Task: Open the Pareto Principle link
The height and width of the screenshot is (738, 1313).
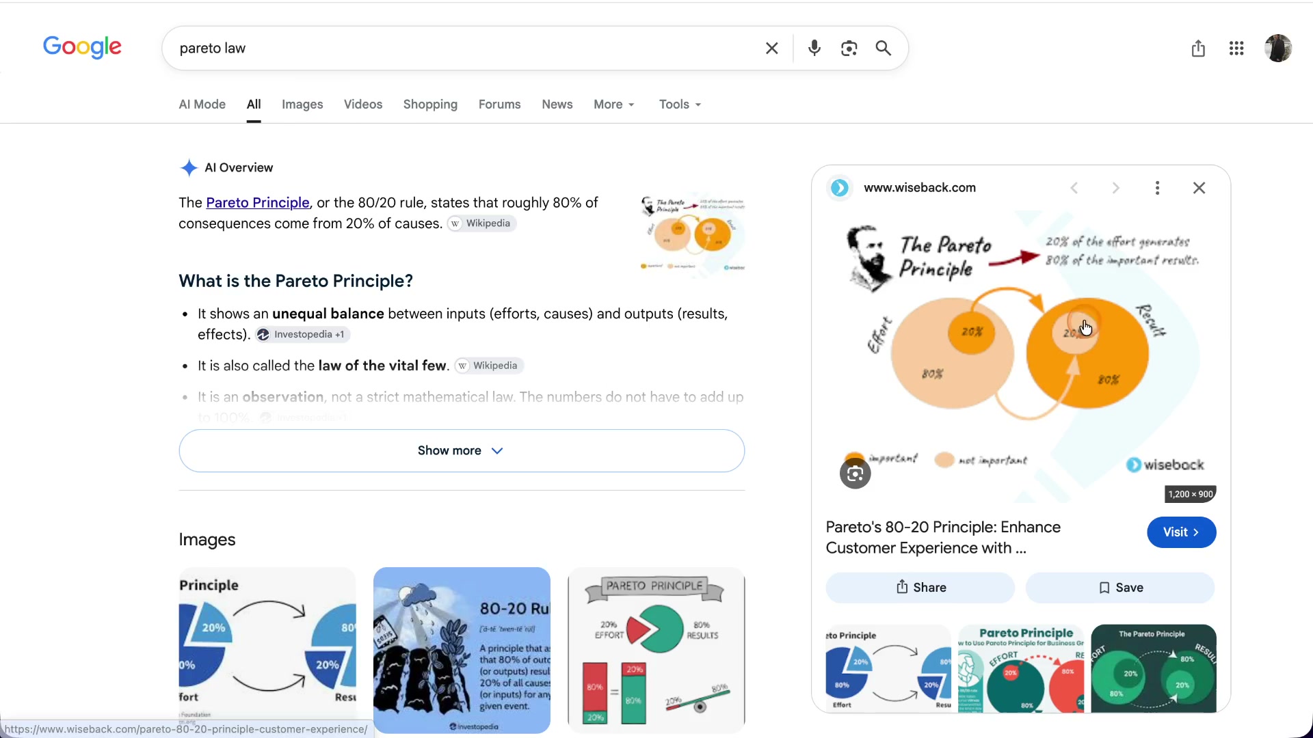Action: (258, 203)
